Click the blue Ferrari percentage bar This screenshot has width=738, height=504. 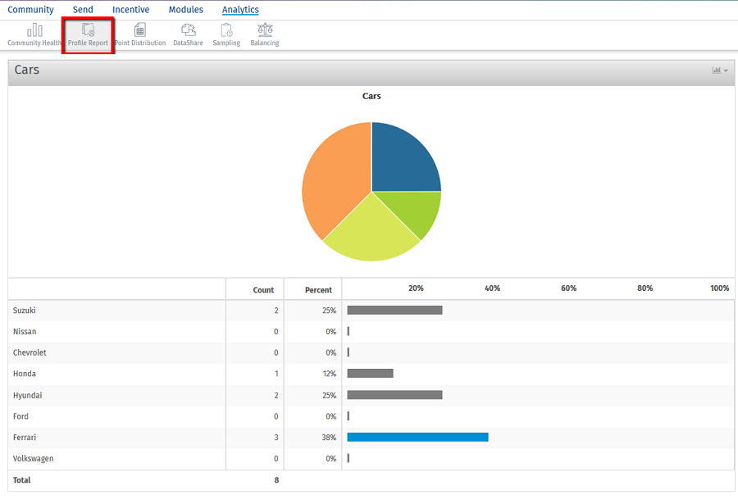tap(417, 437)
